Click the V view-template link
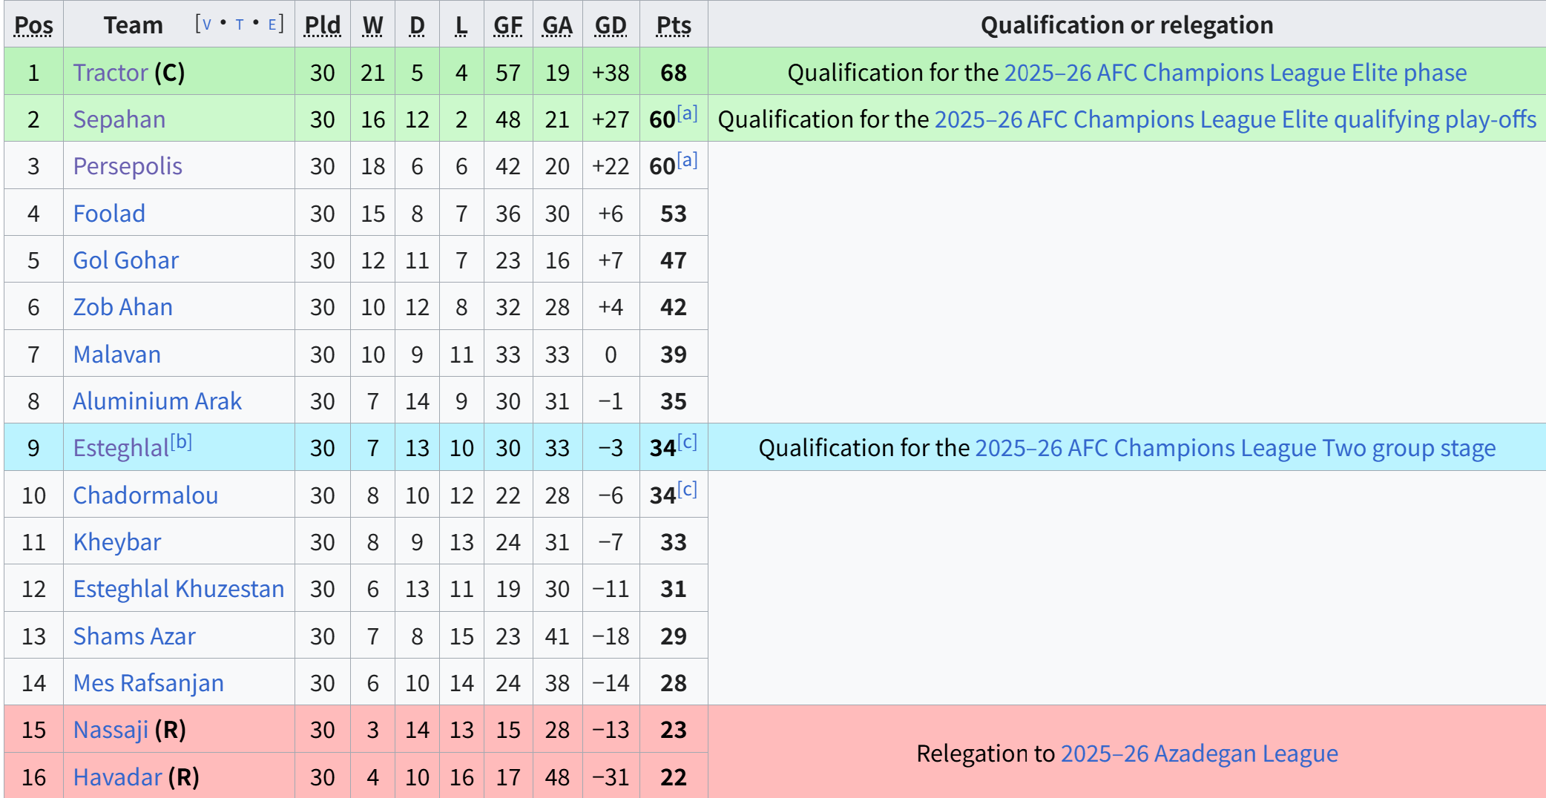The width and height of the screenshot is (1546, 798). tap(207, 24)
